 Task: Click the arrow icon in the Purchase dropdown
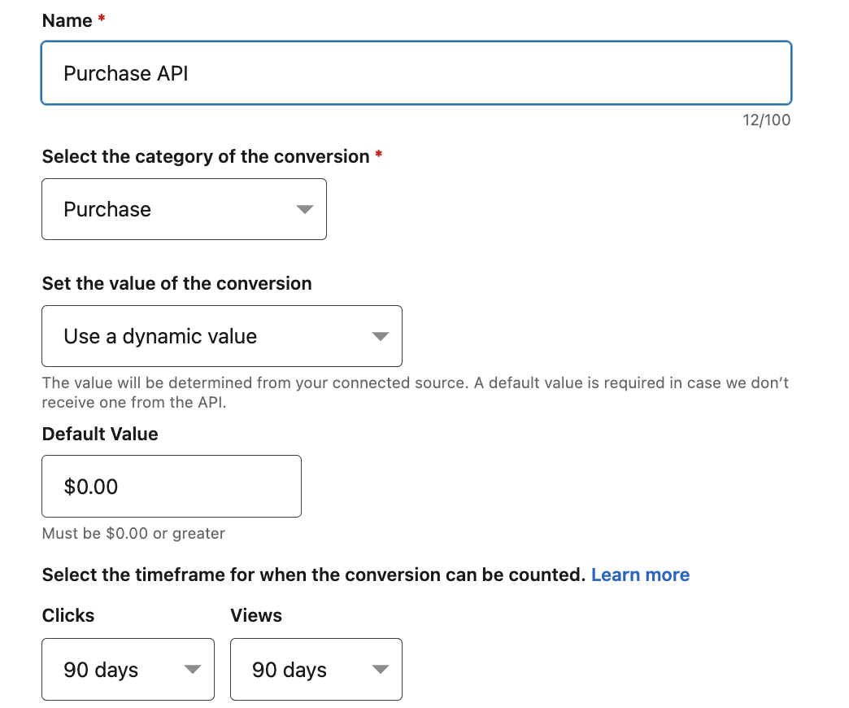(304, 210)
